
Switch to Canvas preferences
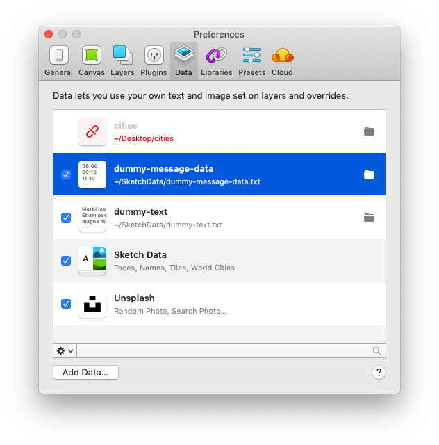coord(92,60)
